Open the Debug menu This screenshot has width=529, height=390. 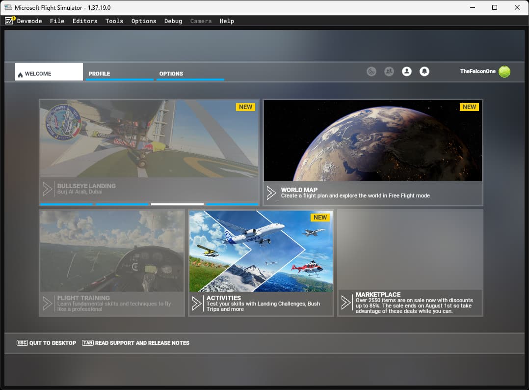pos(173,21)
